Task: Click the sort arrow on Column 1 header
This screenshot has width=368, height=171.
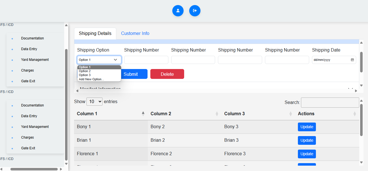Action: tap(143, 114)
